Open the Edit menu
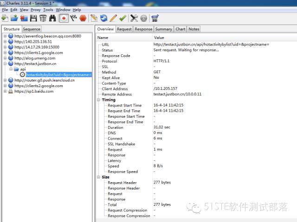The image size is (297, 222). click(x=13, y=10)
